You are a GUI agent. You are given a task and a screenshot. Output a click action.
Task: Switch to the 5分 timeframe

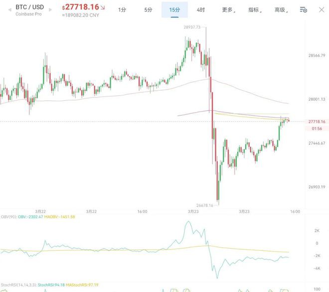[149, 9]
